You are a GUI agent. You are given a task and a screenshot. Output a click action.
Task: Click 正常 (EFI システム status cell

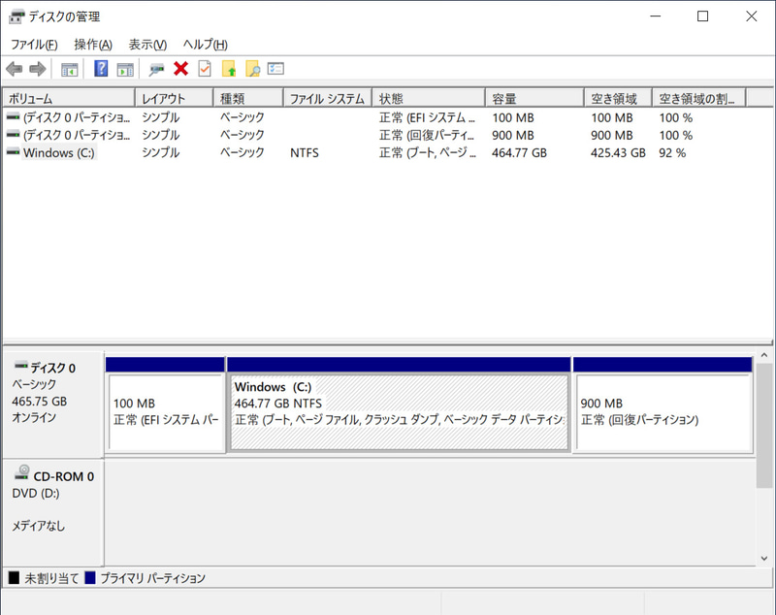(x=427, y=117)
